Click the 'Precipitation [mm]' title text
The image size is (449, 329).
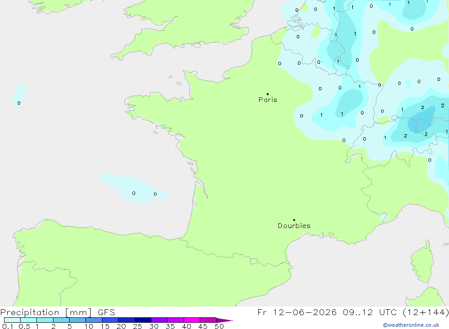[x=46, y=312]
